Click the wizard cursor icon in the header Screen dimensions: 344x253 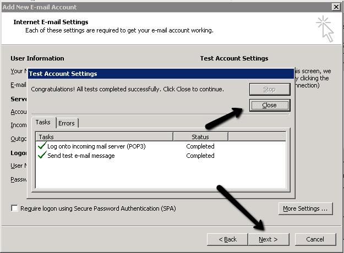325,28
